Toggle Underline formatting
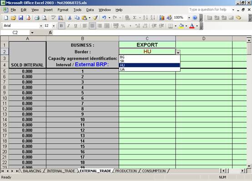Image resolution: width=252 pixels, height=181 pixels. coord(76,26)
